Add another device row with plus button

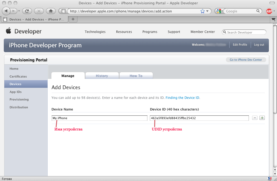coord(262,118)
